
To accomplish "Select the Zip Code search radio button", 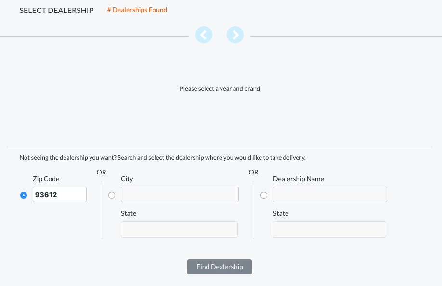I will [x=23, y=195].
